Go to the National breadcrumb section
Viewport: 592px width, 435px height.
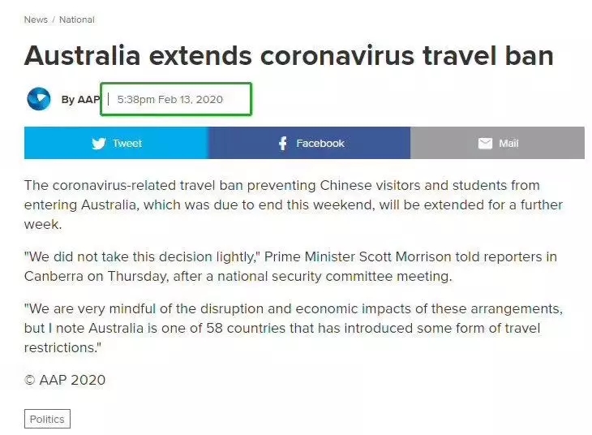coord(77,19)
